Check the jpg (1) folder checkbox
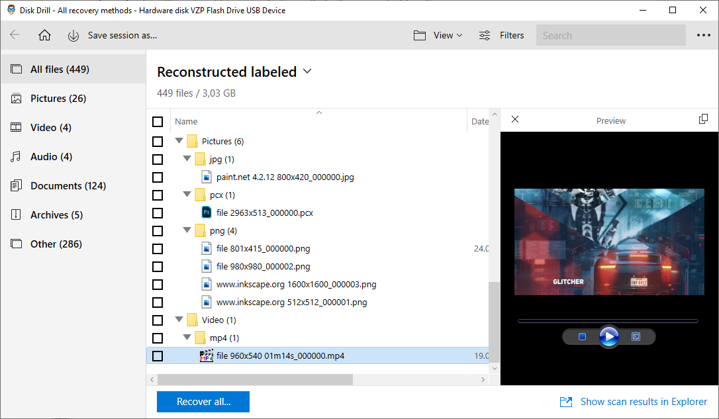Viewport: 719px width, 419px height. click(x=158, y=159)
